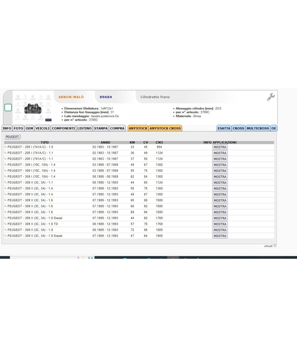
Task: Switch to the FOTO tab
Action: [x=18, y=128]
